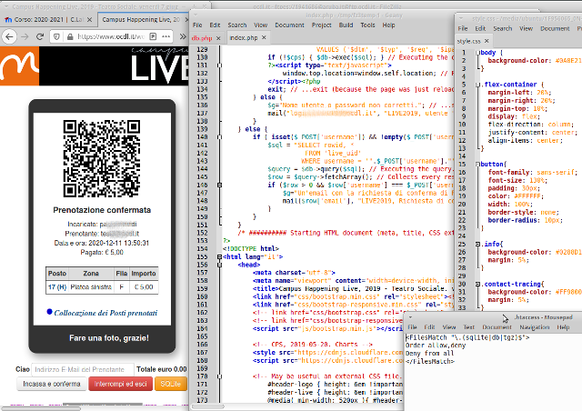582x411 pixels.
Task: Open Build menu in Geany
Action: pos(346,25)
